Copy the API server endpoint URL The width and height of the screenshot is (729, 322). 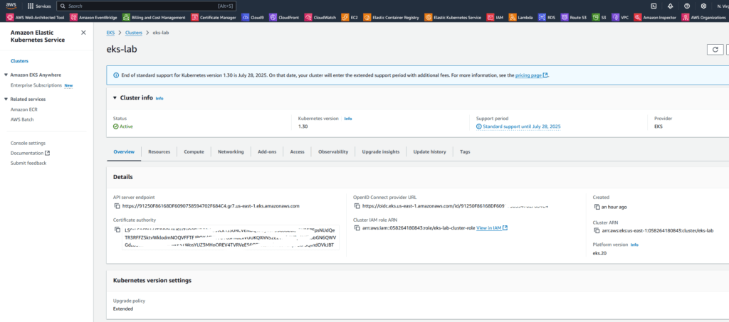pyautogui.click(x=117, y=206)
